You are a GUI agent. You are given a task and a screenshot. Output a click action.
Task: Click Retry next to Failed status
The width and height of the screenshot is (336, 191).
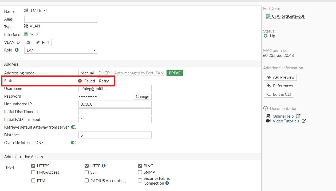104,81
